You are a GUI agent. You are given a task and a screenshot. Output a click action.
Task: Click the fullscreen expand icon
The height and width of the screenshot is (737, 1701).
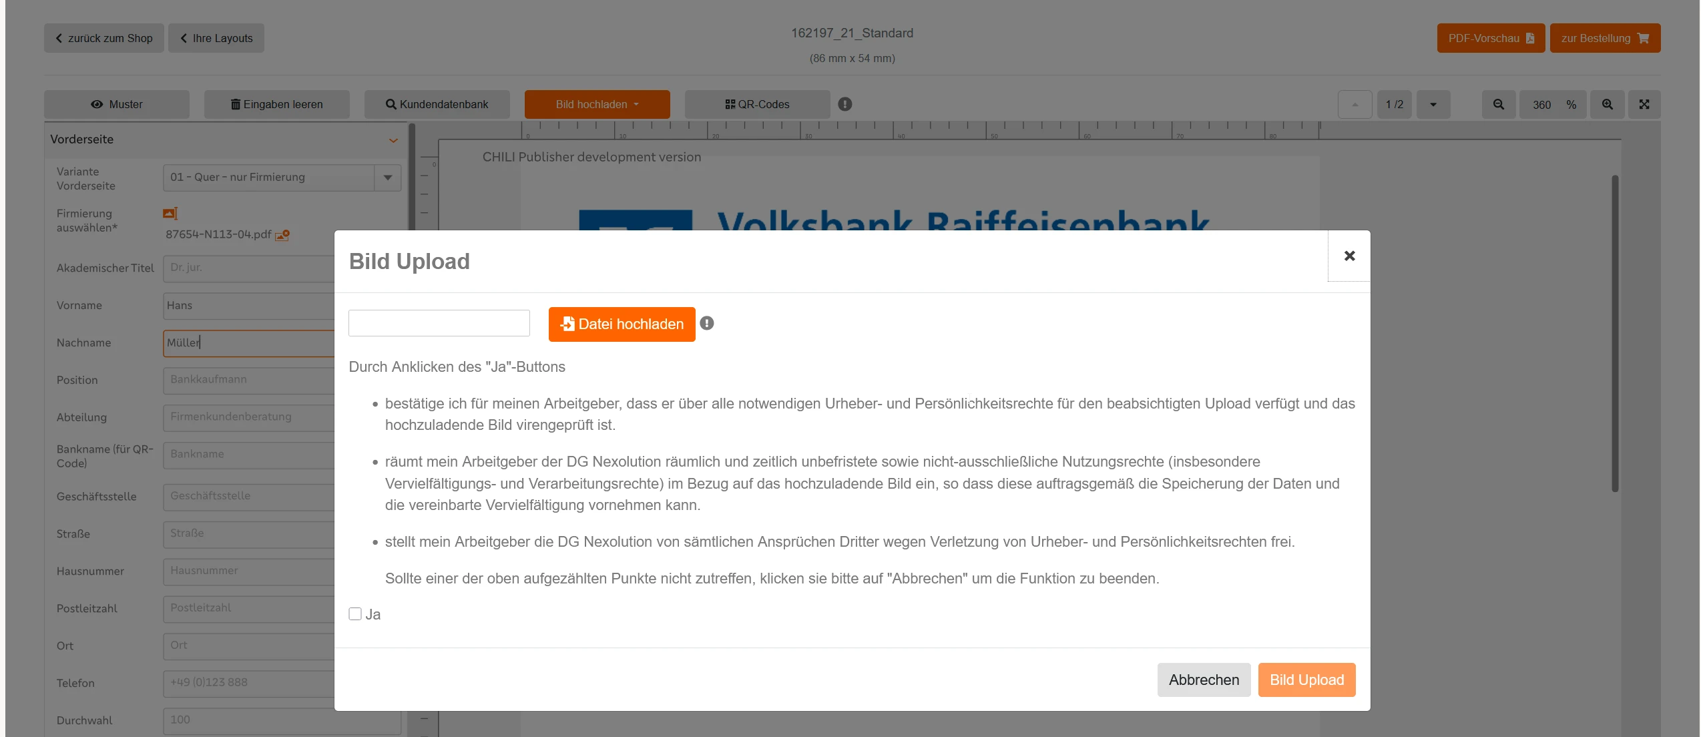(x=1644, y=104)
